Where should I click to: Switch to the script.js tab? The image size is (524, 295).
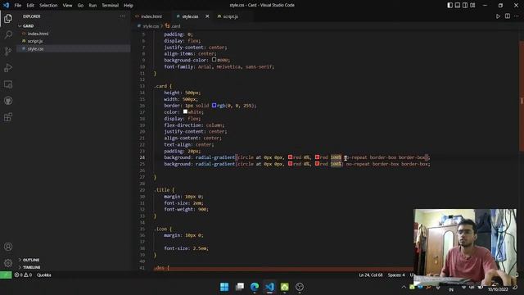tap(231, 16)
